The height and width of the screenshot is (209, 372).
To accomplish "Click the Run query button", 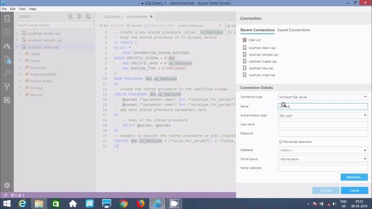I will coord(104,26).
